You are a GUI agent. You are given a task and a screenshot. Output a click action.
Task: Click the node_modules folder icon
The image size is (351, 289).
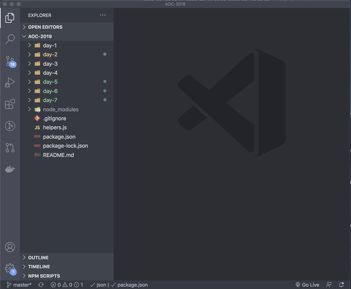(x=37, y=109)
